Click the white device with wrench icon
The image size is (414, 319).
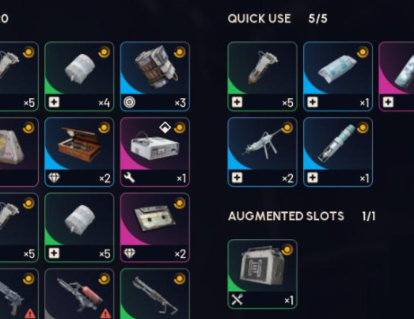[x=155, y=152]
